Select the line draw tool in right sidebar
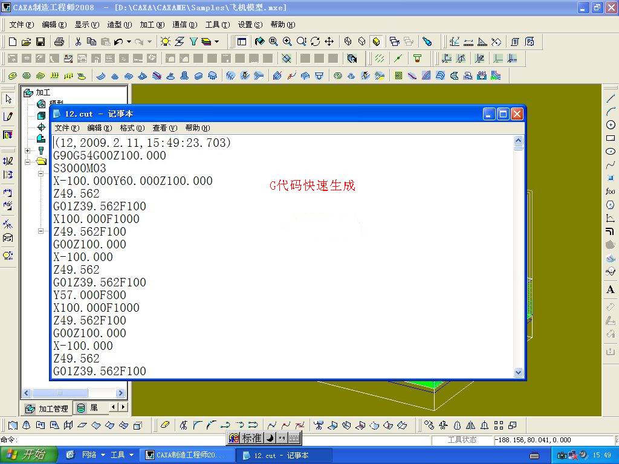Image resolution: width=619 pixels, height=464 pixels. (x=611, y=98)
